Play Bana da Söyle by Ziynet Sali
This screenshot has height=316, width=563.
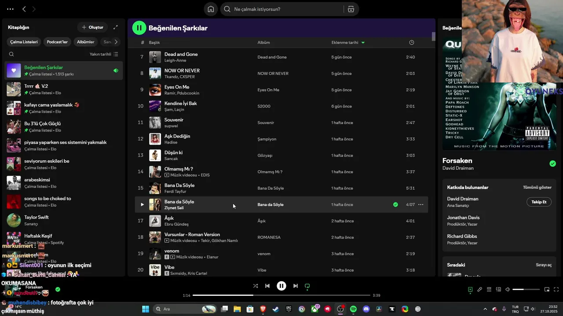[x=142, y=205]
